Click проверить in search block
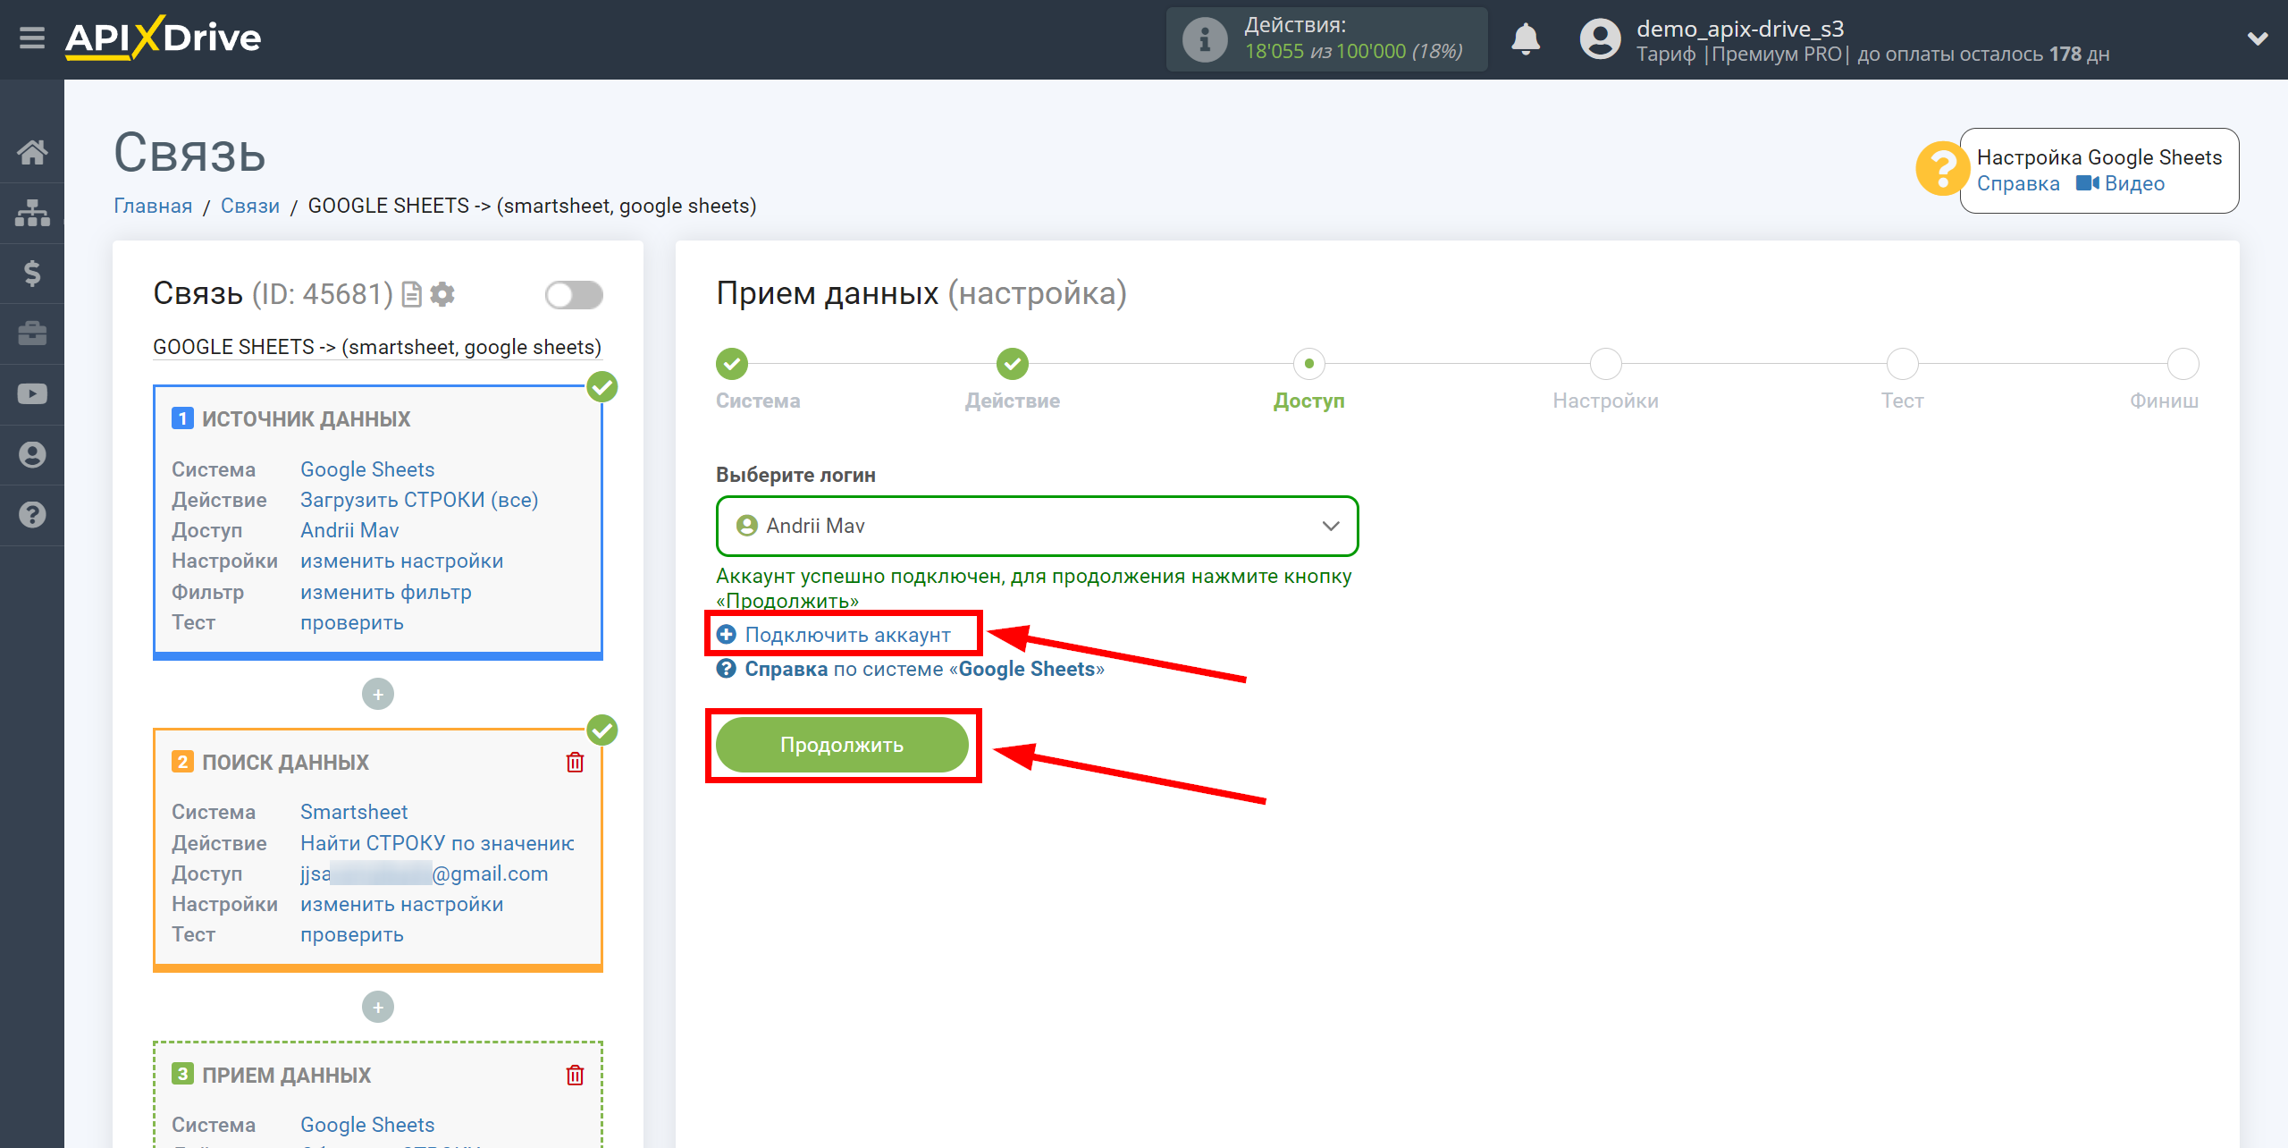 coord(351,934)
